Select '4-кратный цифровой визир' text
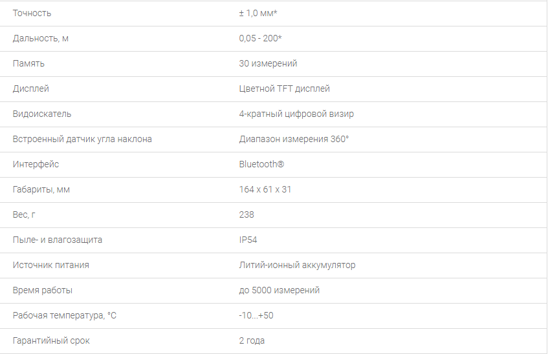The image size is (548, 354). coord(296,114)
